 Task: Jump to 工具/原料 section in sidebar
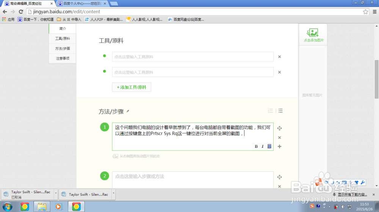point(63,38)
